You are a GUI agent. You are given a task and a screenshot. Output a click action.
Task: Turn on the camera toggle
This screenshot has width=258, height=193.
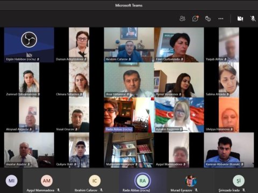point(240,18)
